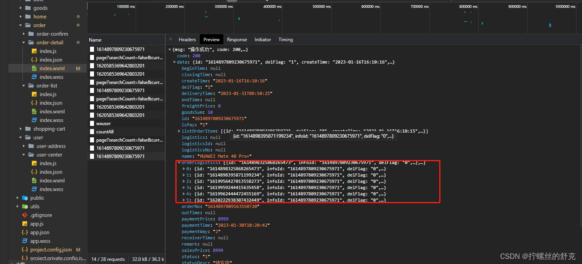Image resolution: width=582 pixels, height=264 pixels.
Task: Expand orderLogistics item 2
Action: (184, 181)
